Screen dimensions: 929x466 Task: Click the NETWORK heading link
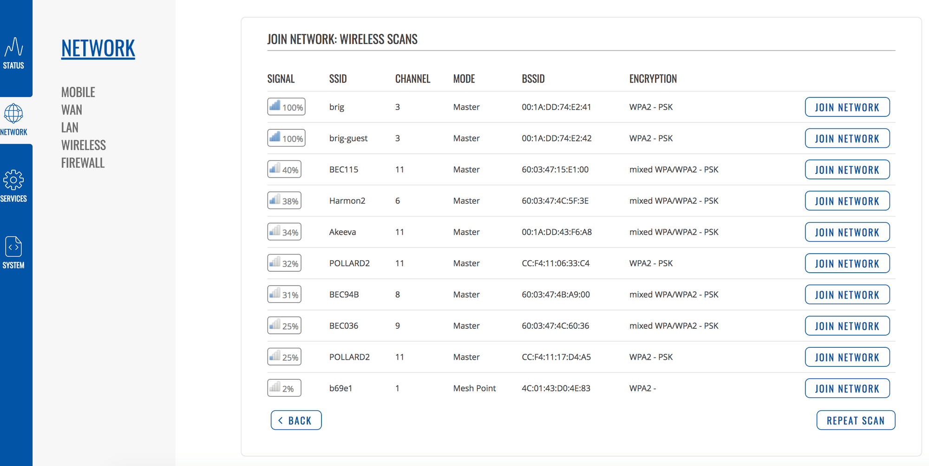pos(98,48)
